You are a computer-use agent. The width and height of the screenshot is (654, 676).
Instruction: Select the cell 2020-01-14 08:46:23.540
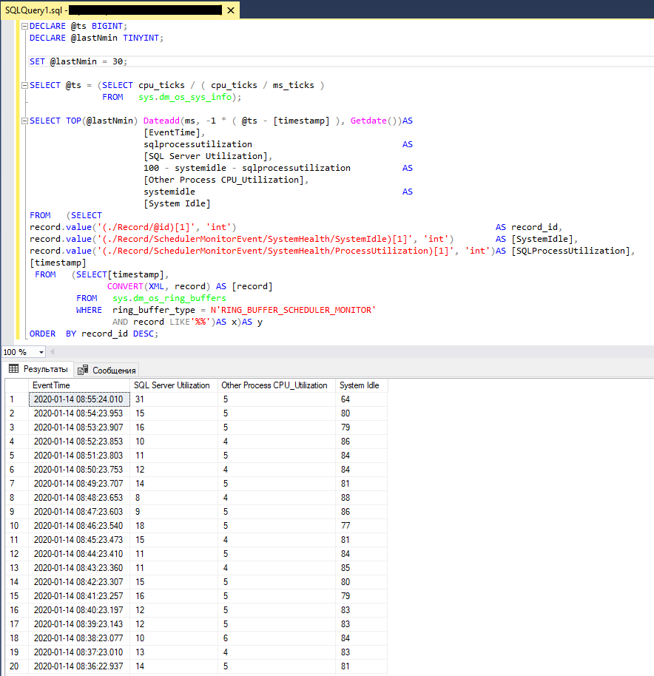coord(79,526)
